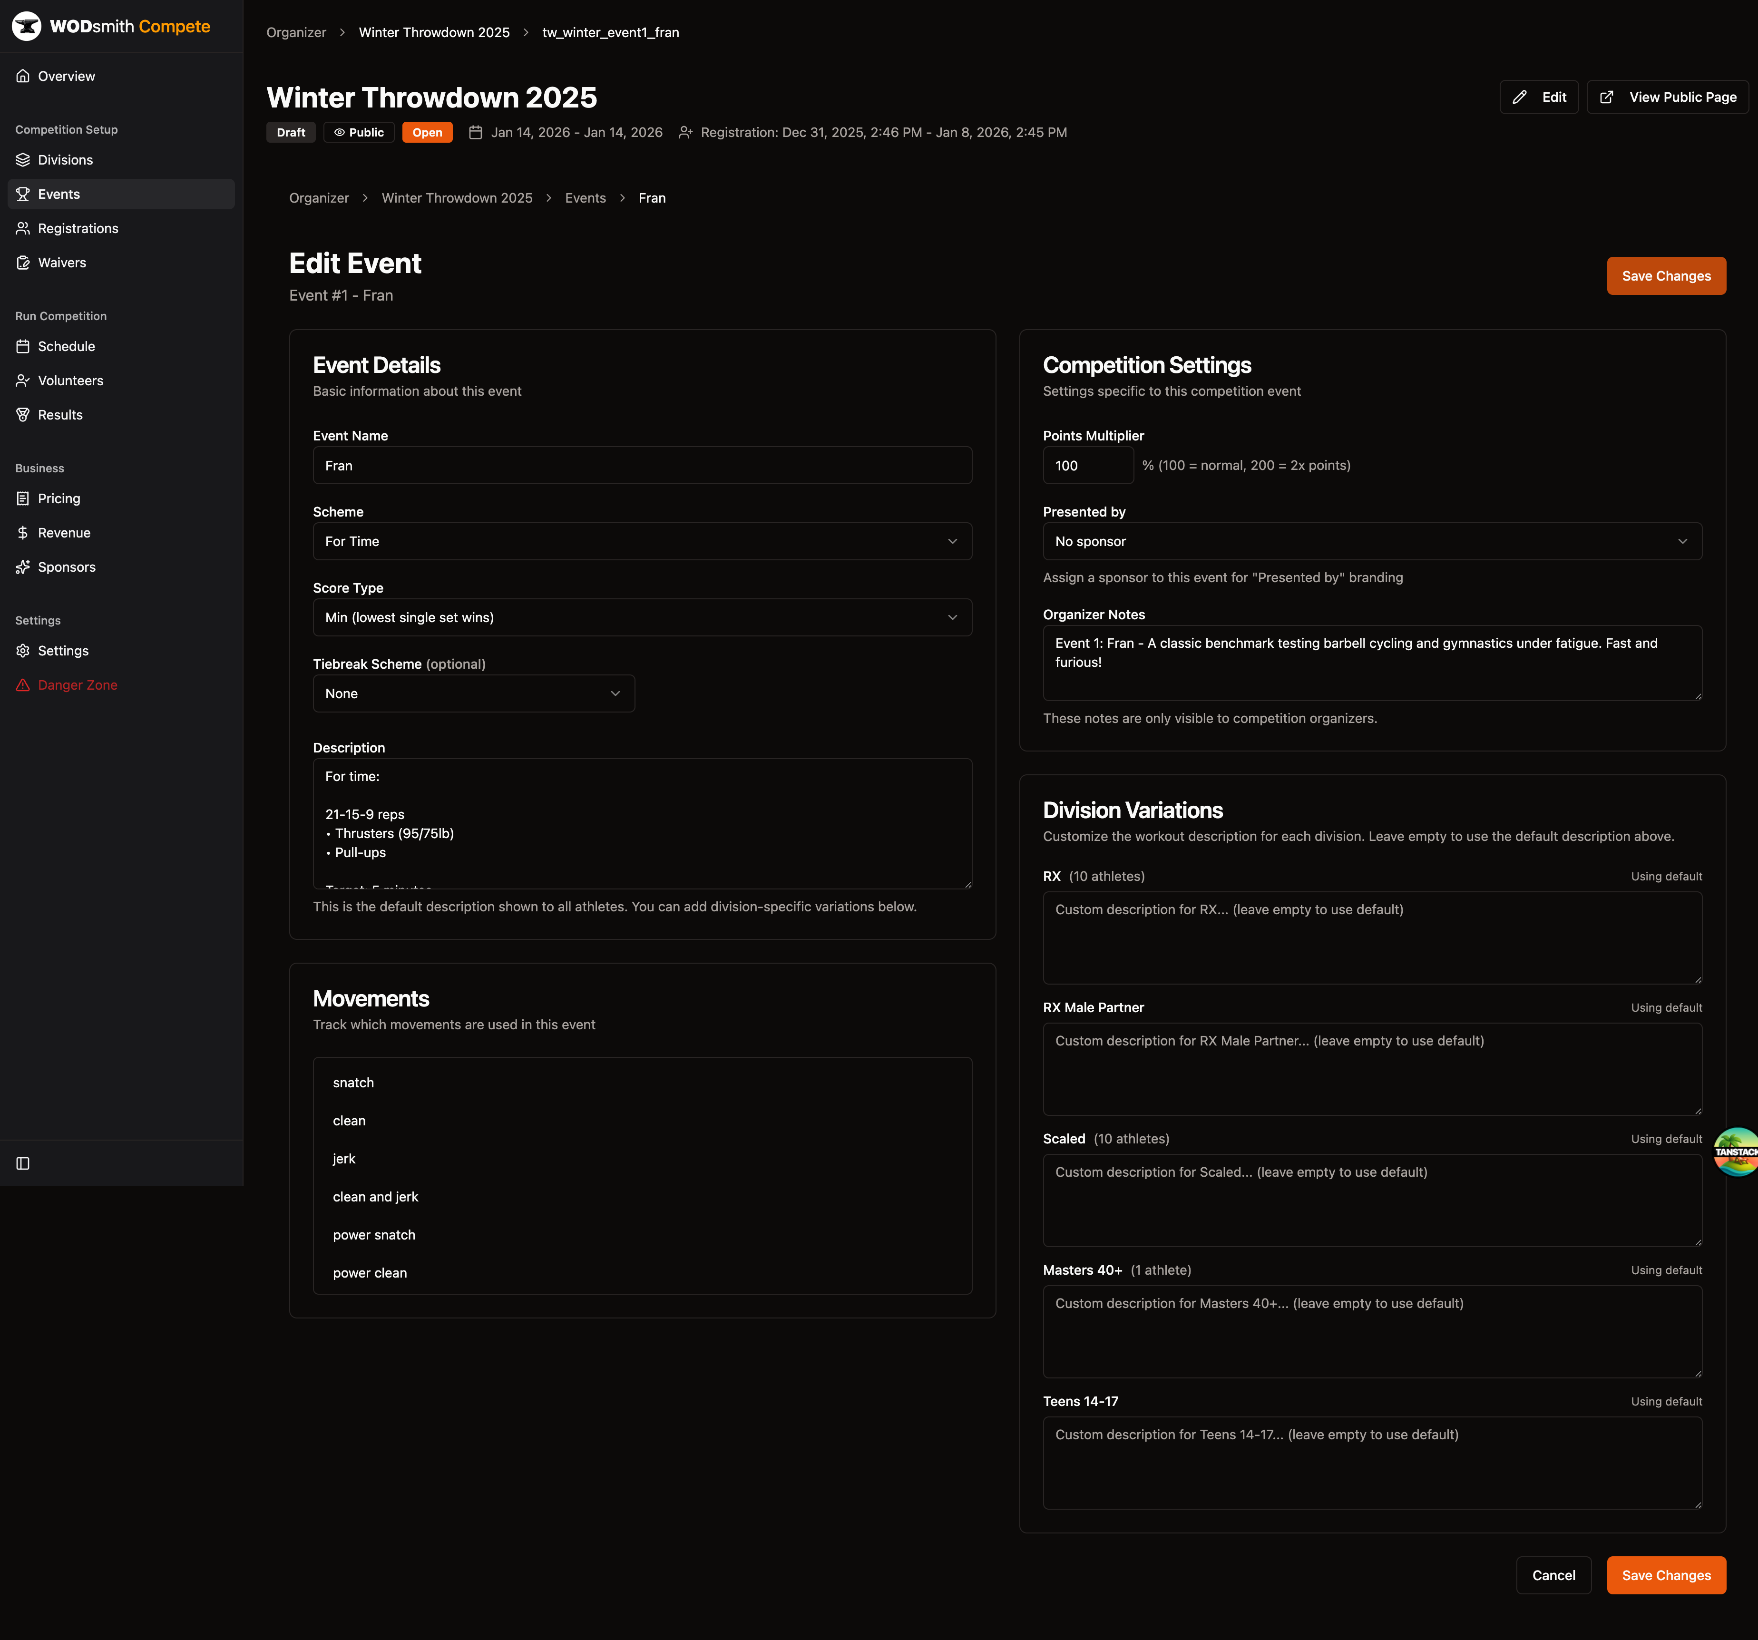Click the Pricing receipt icon
Viewport: 1758px width, 1640px height.
click(23, 498)
